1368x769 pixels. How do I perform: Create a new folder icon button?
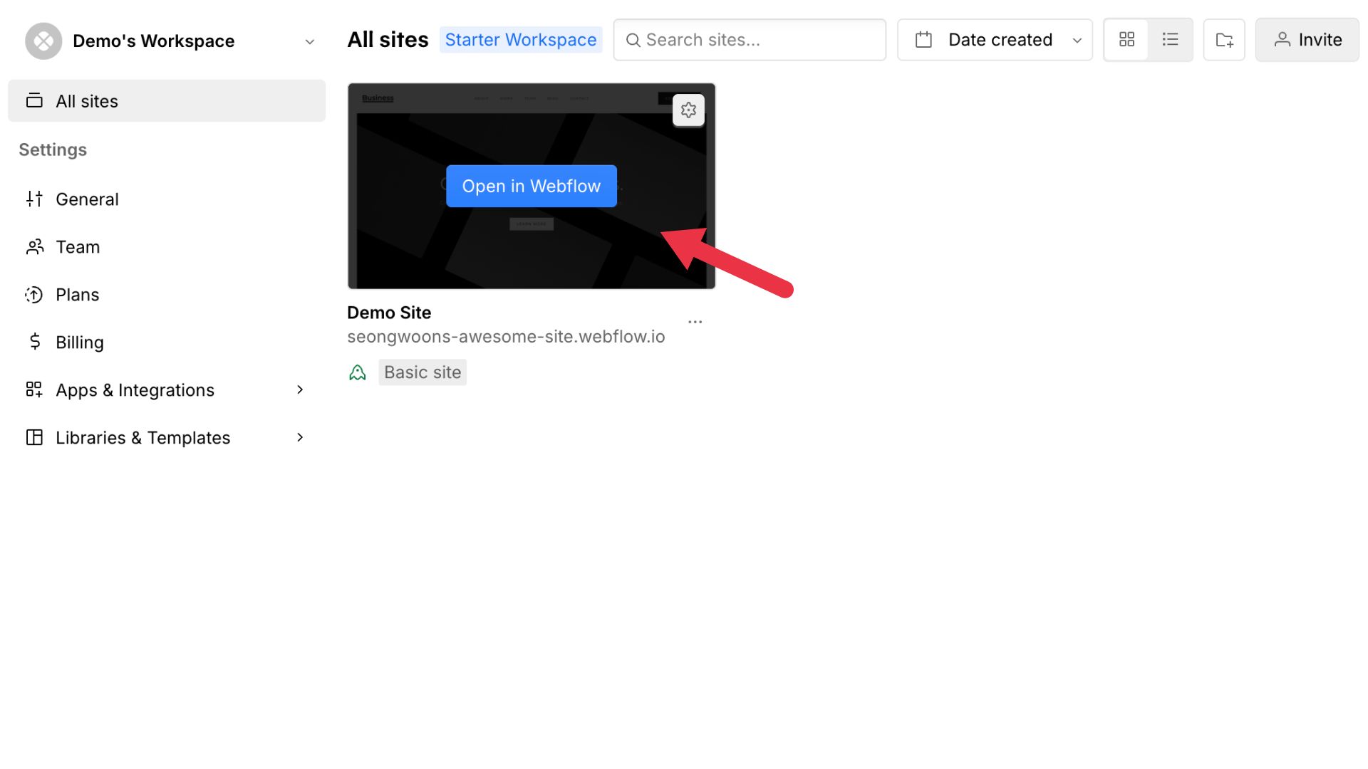pos(1224,40)
